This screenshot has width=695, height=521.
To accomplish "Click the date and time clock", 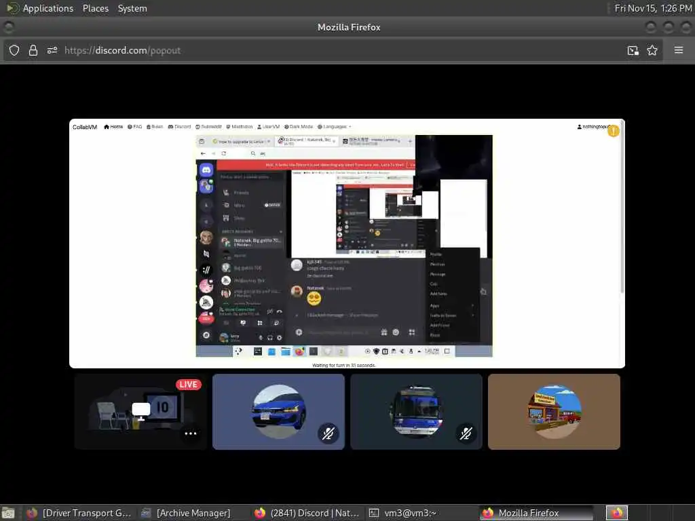I will tap(653, 8).
